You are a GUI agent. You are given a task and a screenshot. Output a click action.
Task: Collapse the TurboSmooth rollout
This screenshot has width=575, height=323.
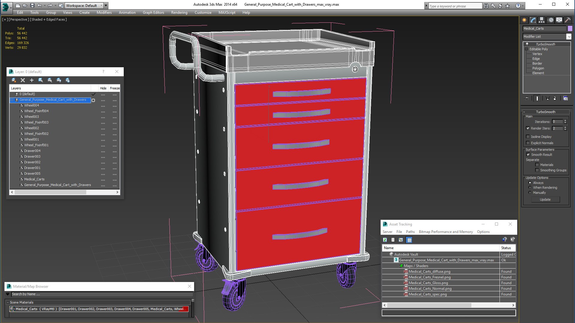546,112
